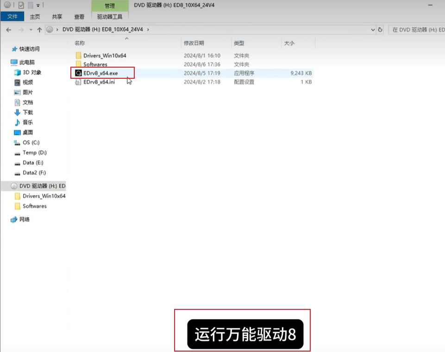This screenshot has height=352, width=445.
Task: Open the OS (C:) drive in the sidebar
Action: click(31, 143)
